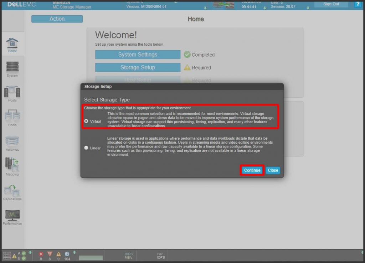Click the IOPS MB/s footer panel
Viewport: 365px width, 263px height.
point(128,256)
